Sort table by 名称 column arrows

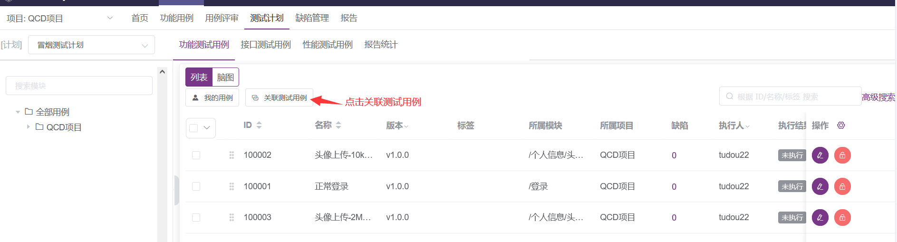(x=338, y=125)
